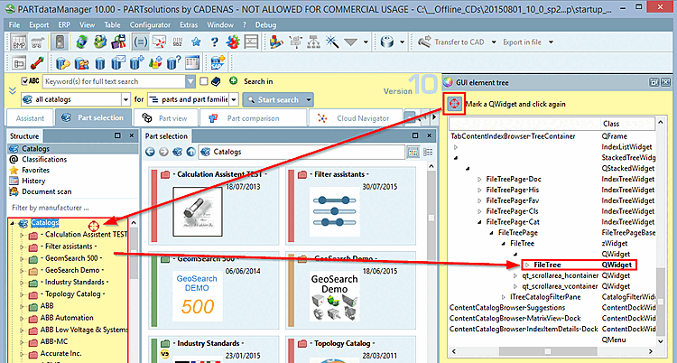Click the Keyword(s) for full text search field
The width and height of the screenshot is (677, 363).
[114, 81]
